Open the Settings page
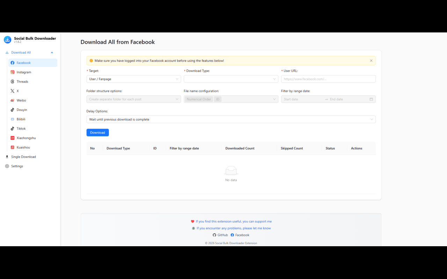Viewport: 447px width, 279px height. point(17,166)
